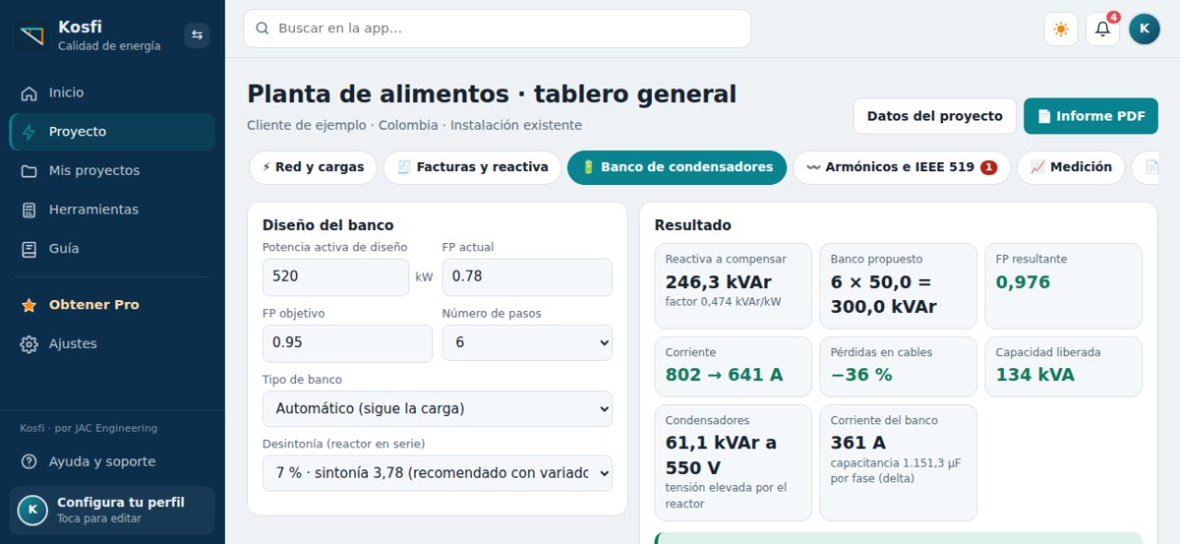Image resolution: width=1180 pixels, height=544 pixels.
Task: Open Desintonía reactor en serie dropdown
Action: coord(438,473)
